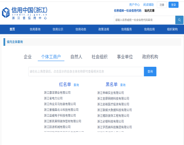Open 浙江稽跃装饰工程有限公司 entry
Screen dimensions: 184x145
point(113,116)
